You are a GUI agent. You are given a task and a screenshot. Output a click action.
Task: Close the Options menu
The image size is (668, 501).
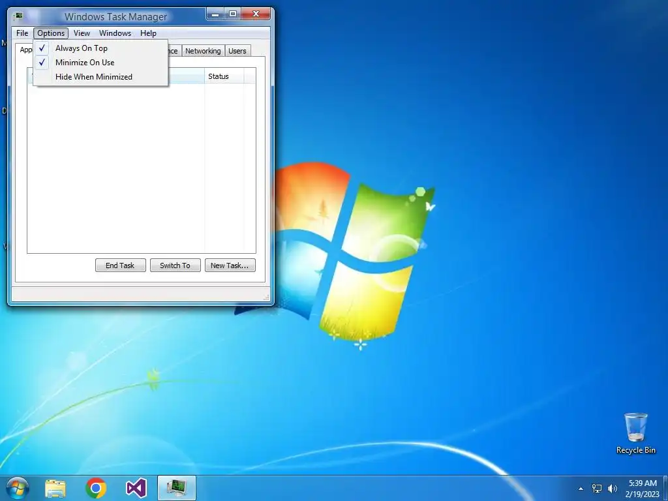tap(51, 33)
